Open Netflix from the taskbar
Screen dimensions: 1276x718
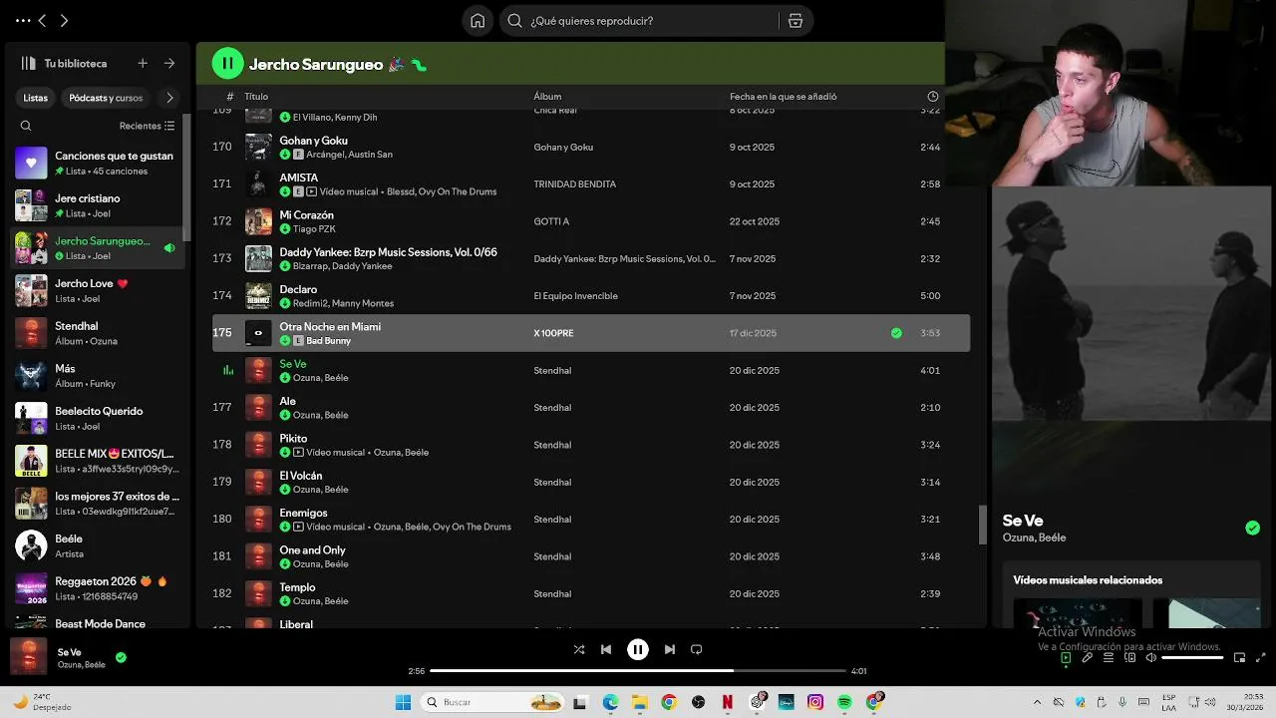pos(728,702)
